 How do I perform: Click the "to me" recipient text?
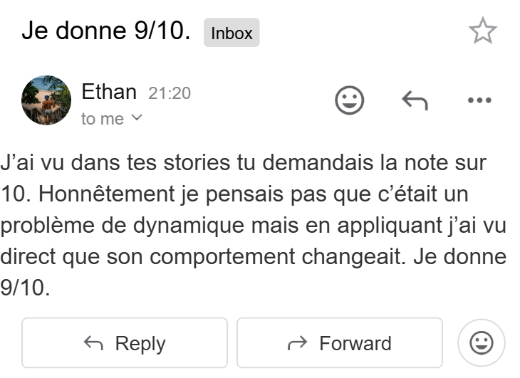pos(103,119)
